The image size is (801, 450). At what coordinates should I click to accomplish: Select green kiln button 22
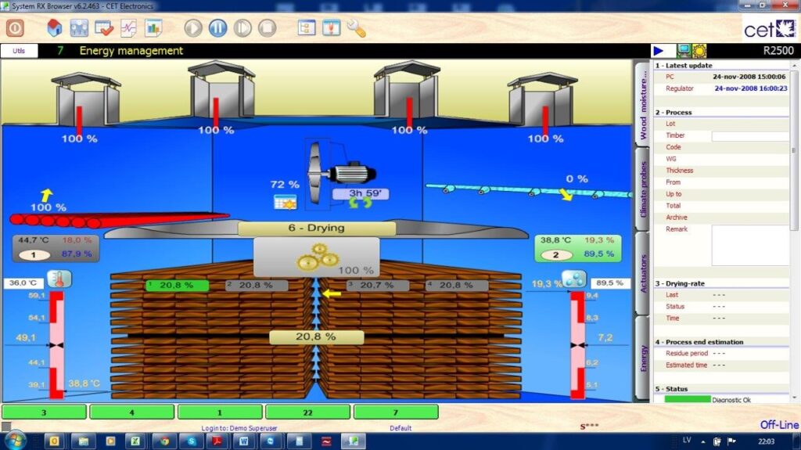pos(307,412)
